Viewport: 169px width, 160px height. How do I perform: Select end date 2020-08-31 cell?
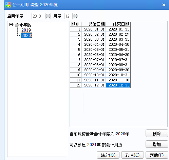click(x=118, y=65)
